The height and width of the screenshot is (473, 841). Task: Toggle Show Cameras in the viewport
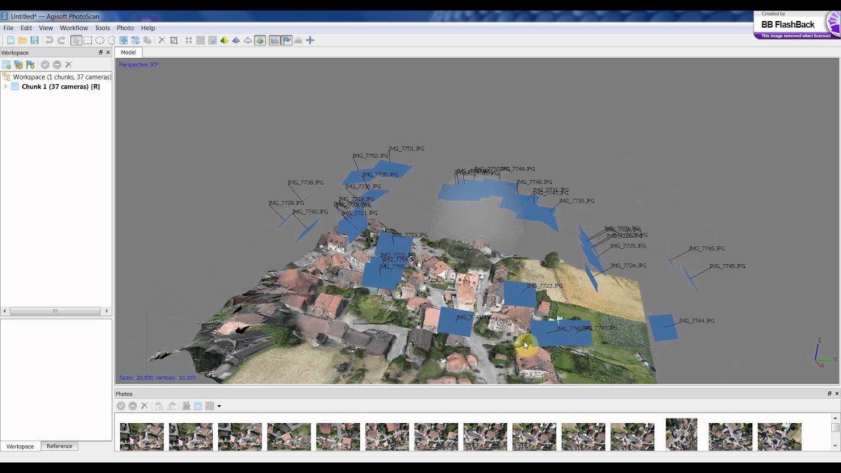[275, 41]
